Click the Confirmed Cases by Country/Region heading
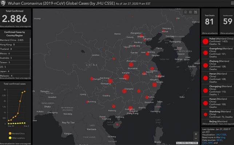Screen dimensions: 234x145 tap(15, 34)
